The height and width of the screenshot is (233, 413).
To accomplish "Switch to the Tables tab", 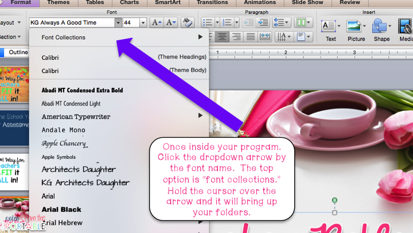I will tap(95, 3).
